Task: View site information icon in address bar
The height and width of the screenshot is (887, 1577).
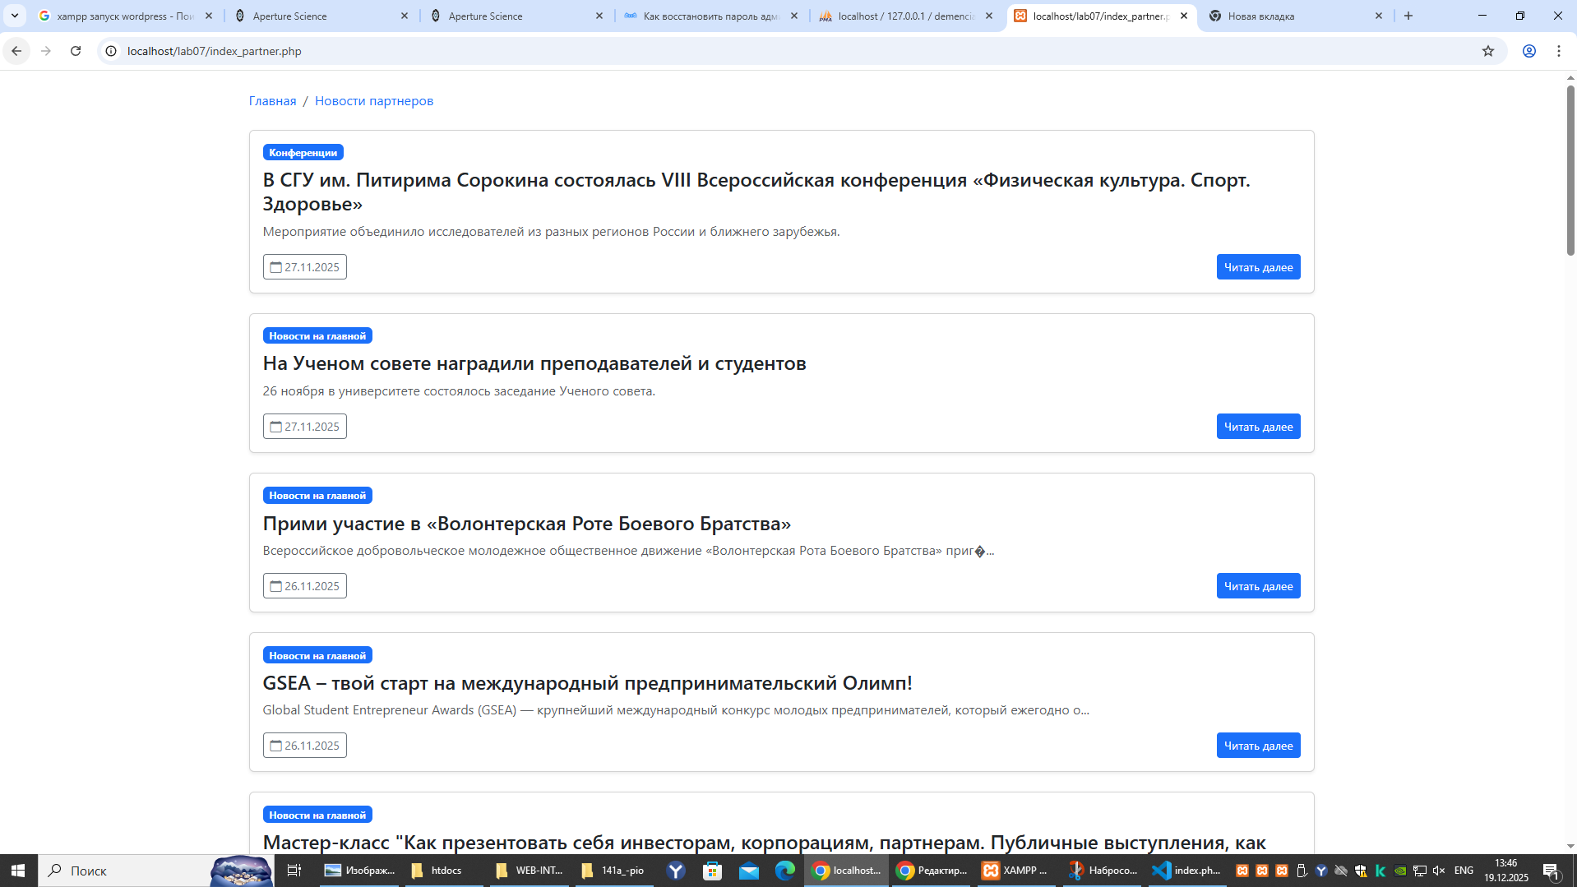Action: [111, 51]
